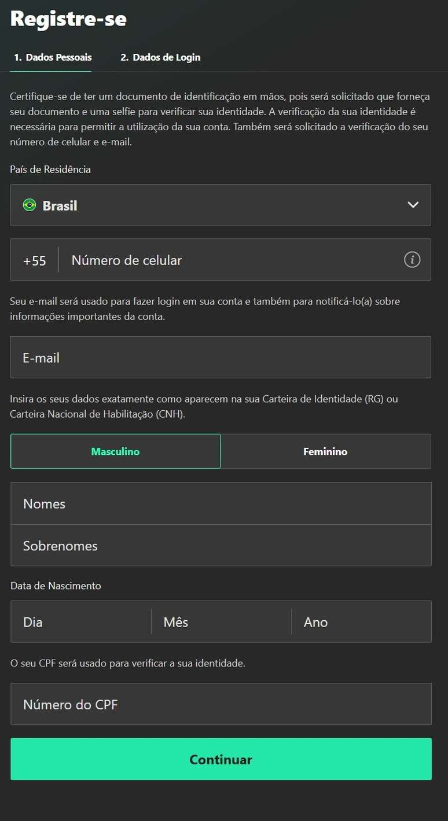Open the Mês dropdown
The width and height of the screenshot is (448, 821).
point(221,621)
